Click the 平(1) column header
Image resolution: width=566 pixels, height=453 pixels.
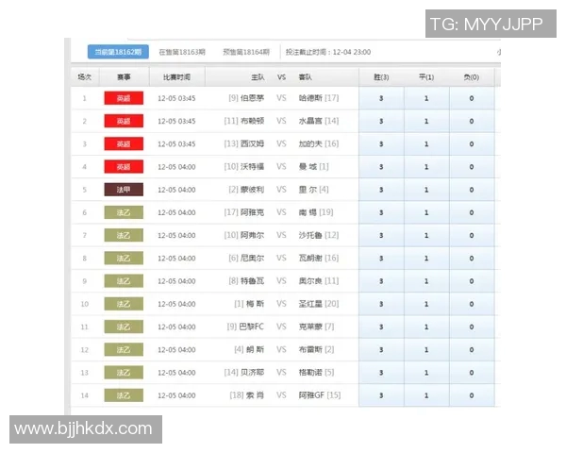point(426,77)
